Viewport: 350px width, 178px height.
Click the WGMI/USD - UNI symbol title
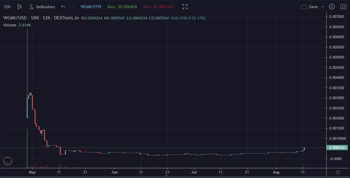[21, 18]
